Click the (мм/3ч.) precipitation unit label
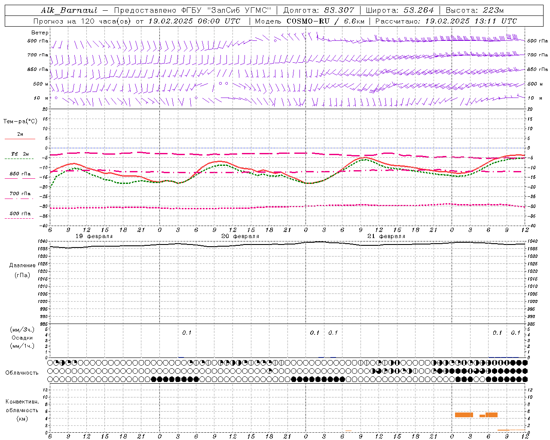 tap(22, 330)
